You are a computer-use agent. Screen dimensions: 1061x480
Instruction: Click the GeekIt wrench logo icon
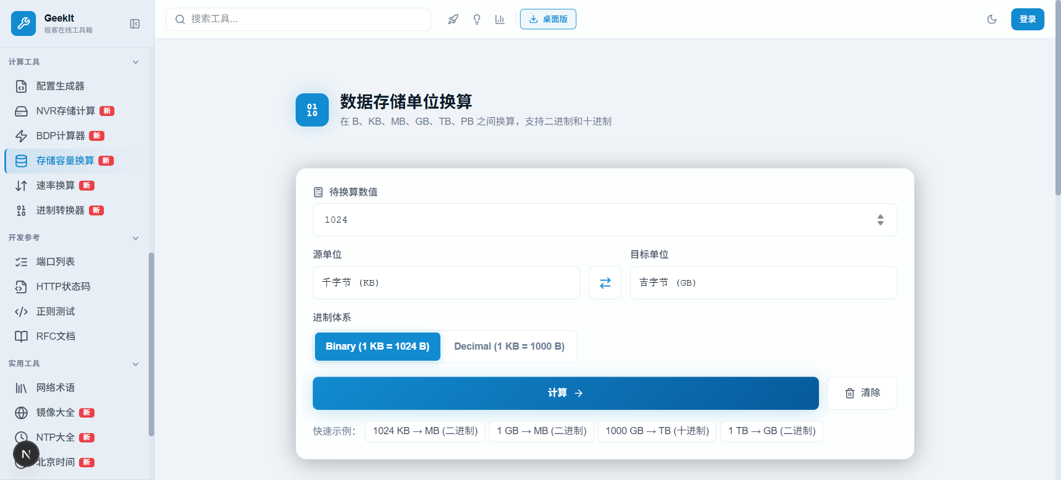(23, 23)
